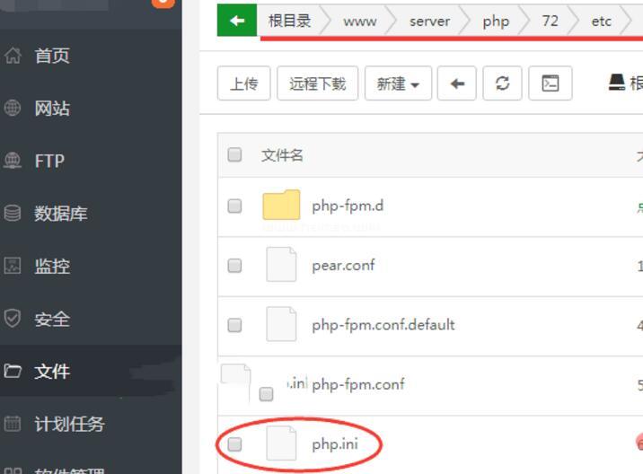The height and width of the screenshot is (474, 643).
Task: Open the terminal icon button
Action: [551, 83]
